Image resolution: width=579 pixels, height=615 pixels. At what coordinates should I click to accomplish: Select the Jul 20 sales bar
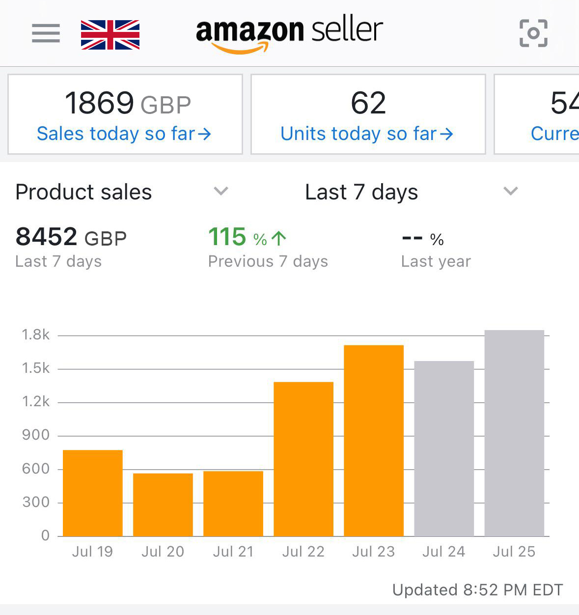click(163, 504)
